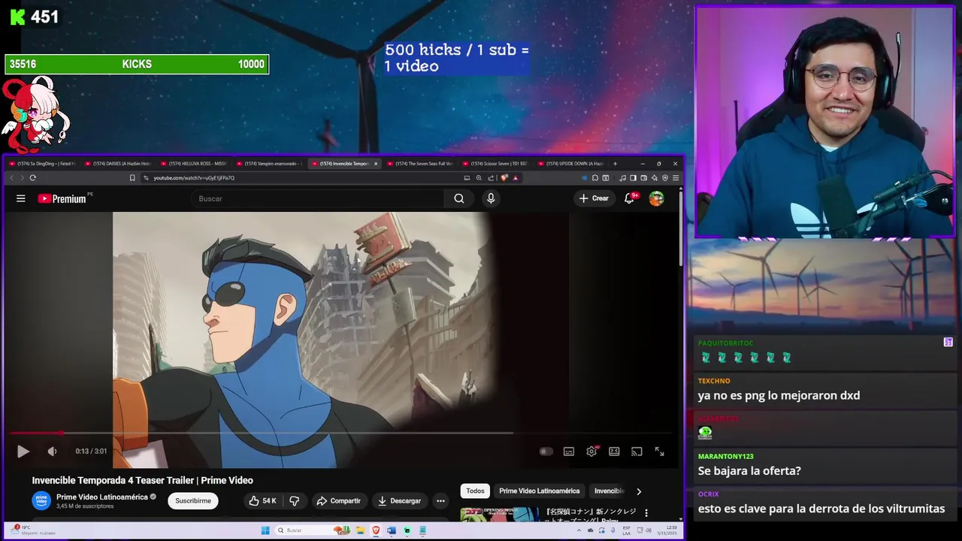Viewport: 962px width, 541px height.
Task: Open the taskbar clock showing 12:59
Action: pyautogui.click(x=666, y=530)
